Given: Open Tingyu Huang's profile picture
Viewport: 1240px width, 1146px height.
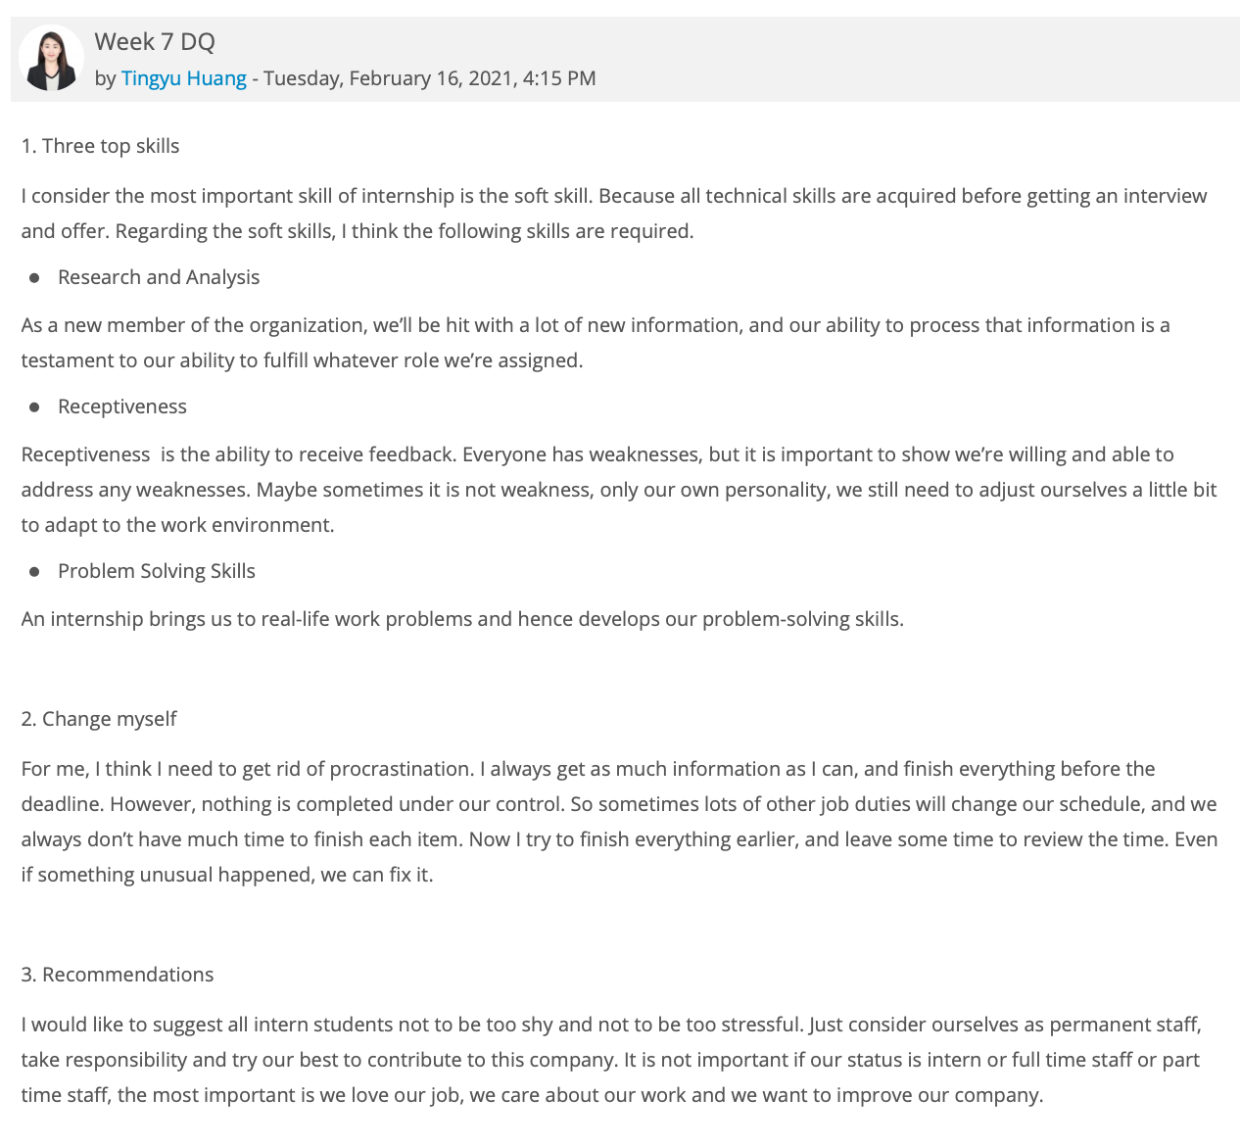Looking at the screenshot, I should point(51,59).
